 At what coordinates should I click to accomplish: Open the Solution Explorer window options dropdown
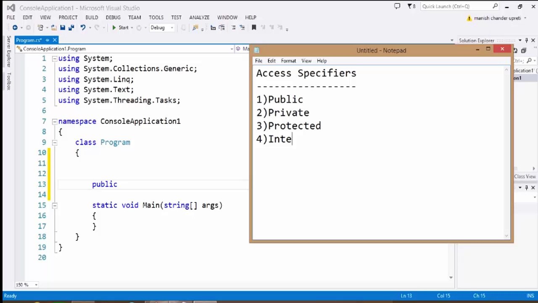tap(520, 40)
